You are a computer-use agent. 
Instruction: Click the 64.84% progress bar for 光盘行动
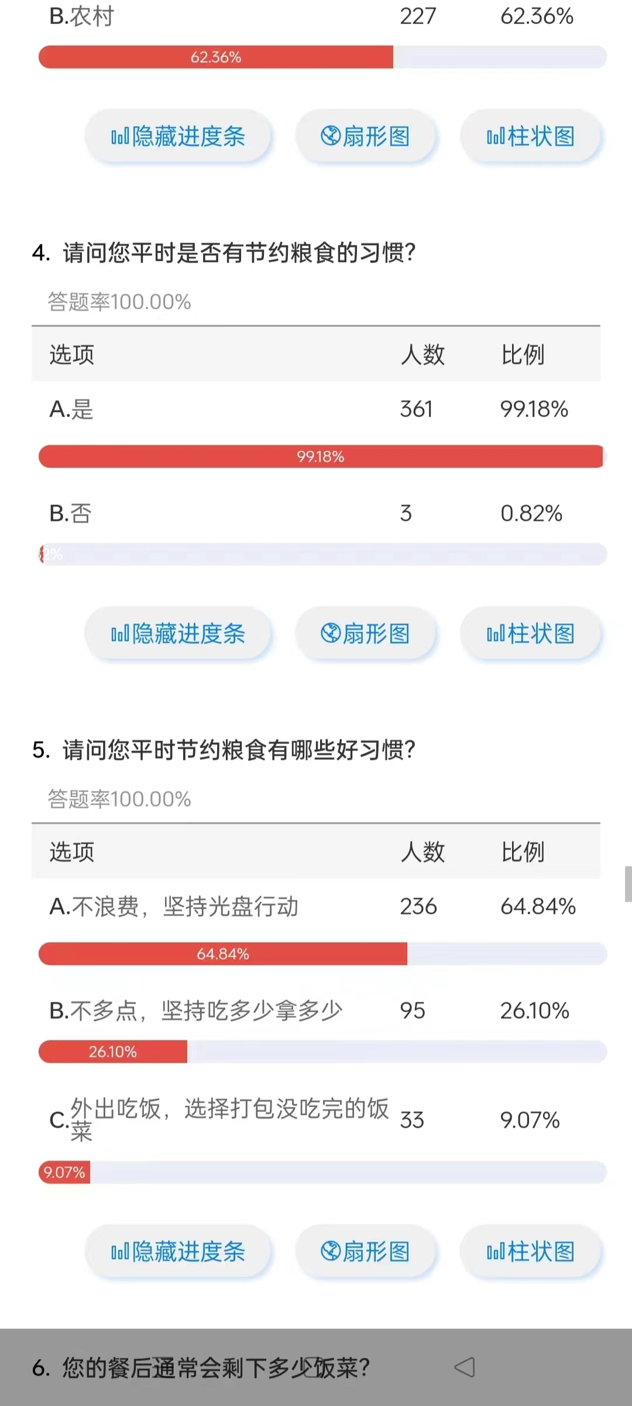(x=223, y=954)
